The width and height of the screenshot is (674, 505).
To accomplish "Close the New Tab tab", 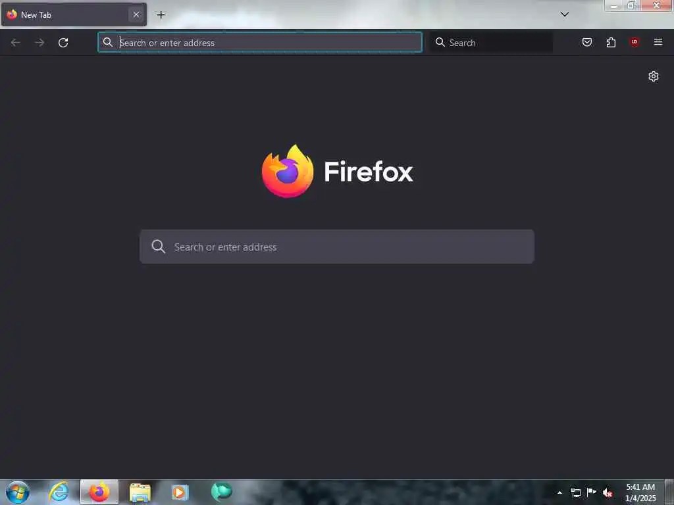I will tap(136, 14).
